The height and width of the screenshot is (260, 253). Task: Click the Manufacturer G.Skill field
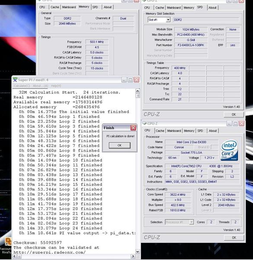tap(191, 40)
